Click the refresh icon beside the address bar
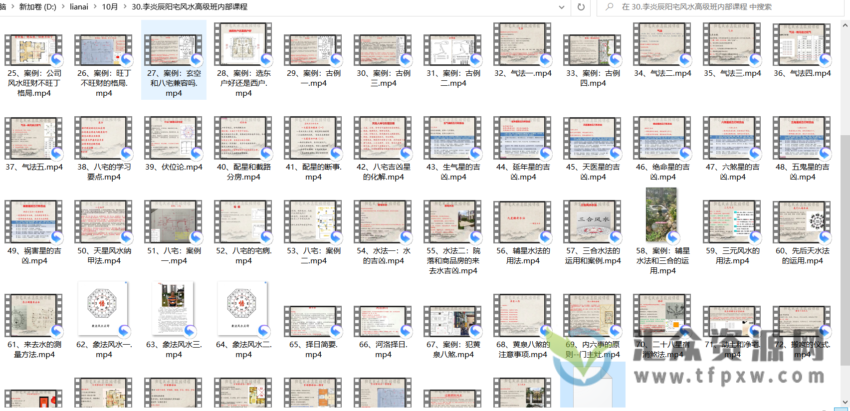The width and height of the screenshot is (850, 411). [581, 7]
